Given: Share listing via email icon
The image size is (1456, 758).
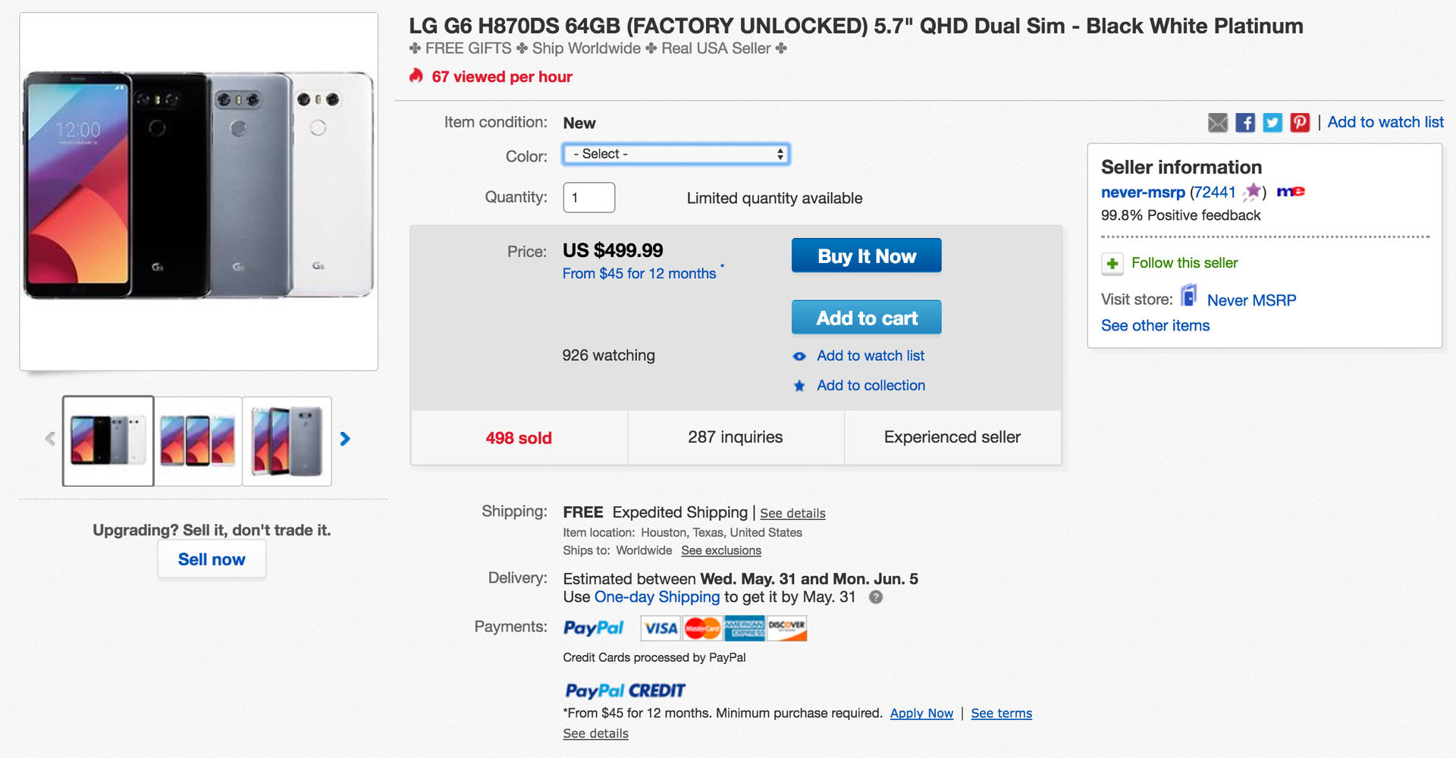Looking at the screenshot, I should point(1217,123).
